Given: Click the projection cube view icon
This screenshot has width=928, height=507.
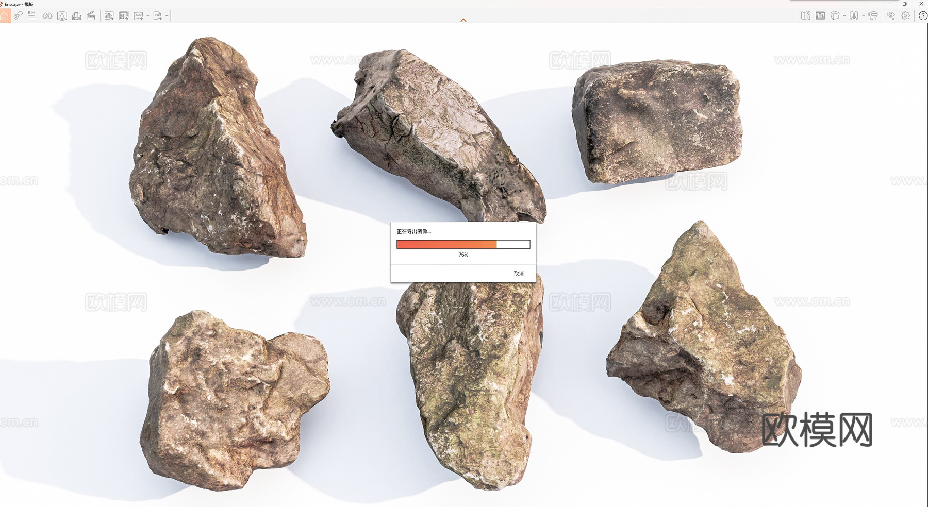Looking at the screenshot, I should point(835,16).
